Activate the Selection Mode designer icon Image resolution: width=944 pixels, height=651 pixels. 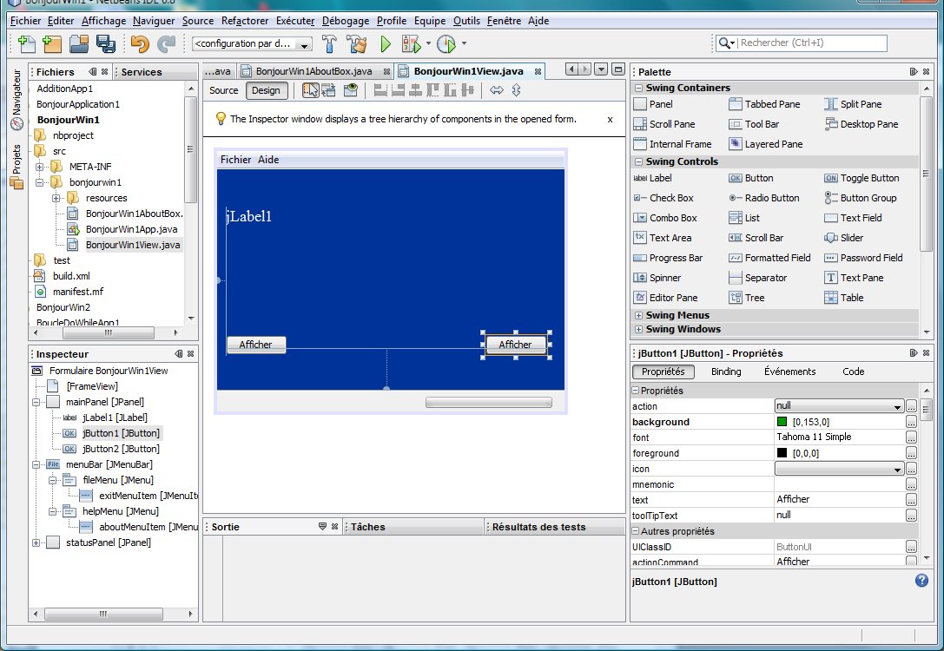coord(310,90)
